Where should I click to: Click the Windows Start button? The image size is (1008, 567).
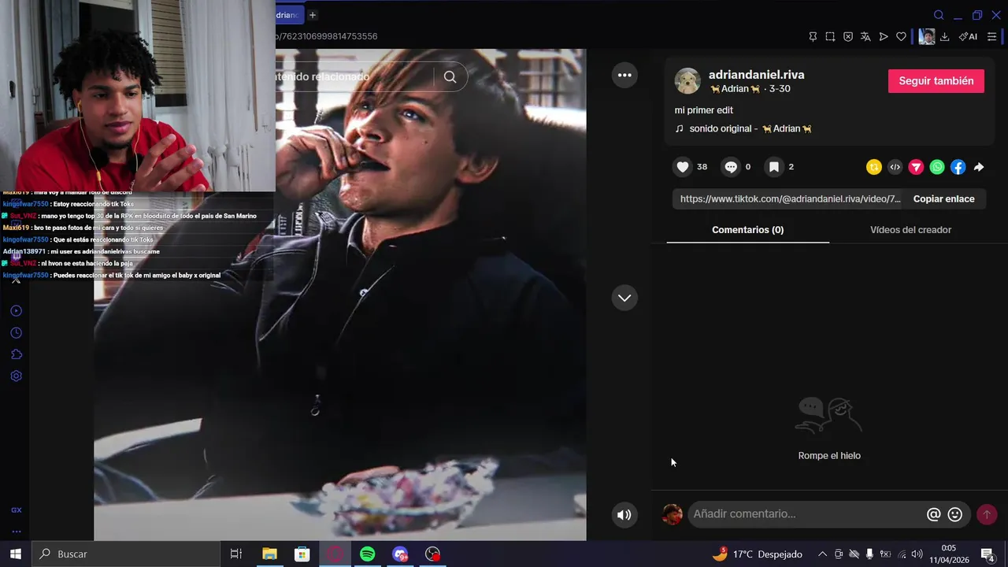(x=15, y=554)
